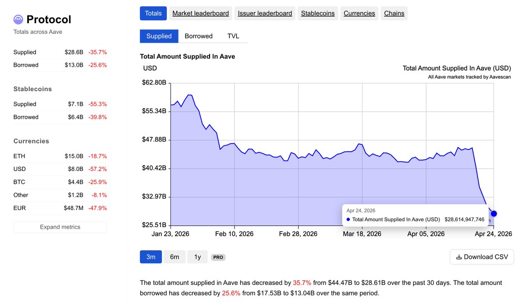Viewport: 526px width, 302px height.
Task: Open the Totals tab
Action: (153, 13)
